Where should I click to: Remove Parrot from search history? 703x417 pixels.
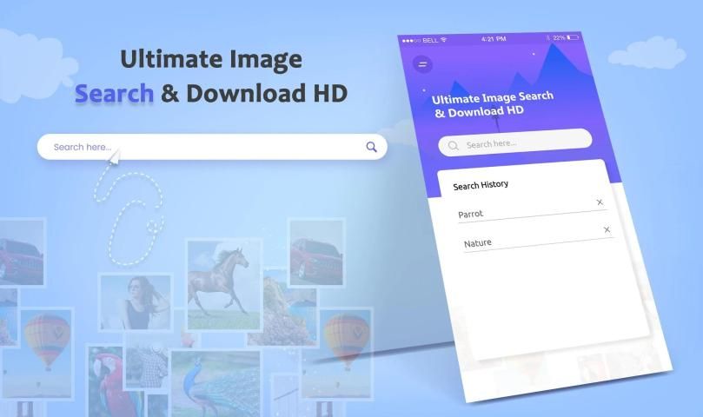point(600,202)
